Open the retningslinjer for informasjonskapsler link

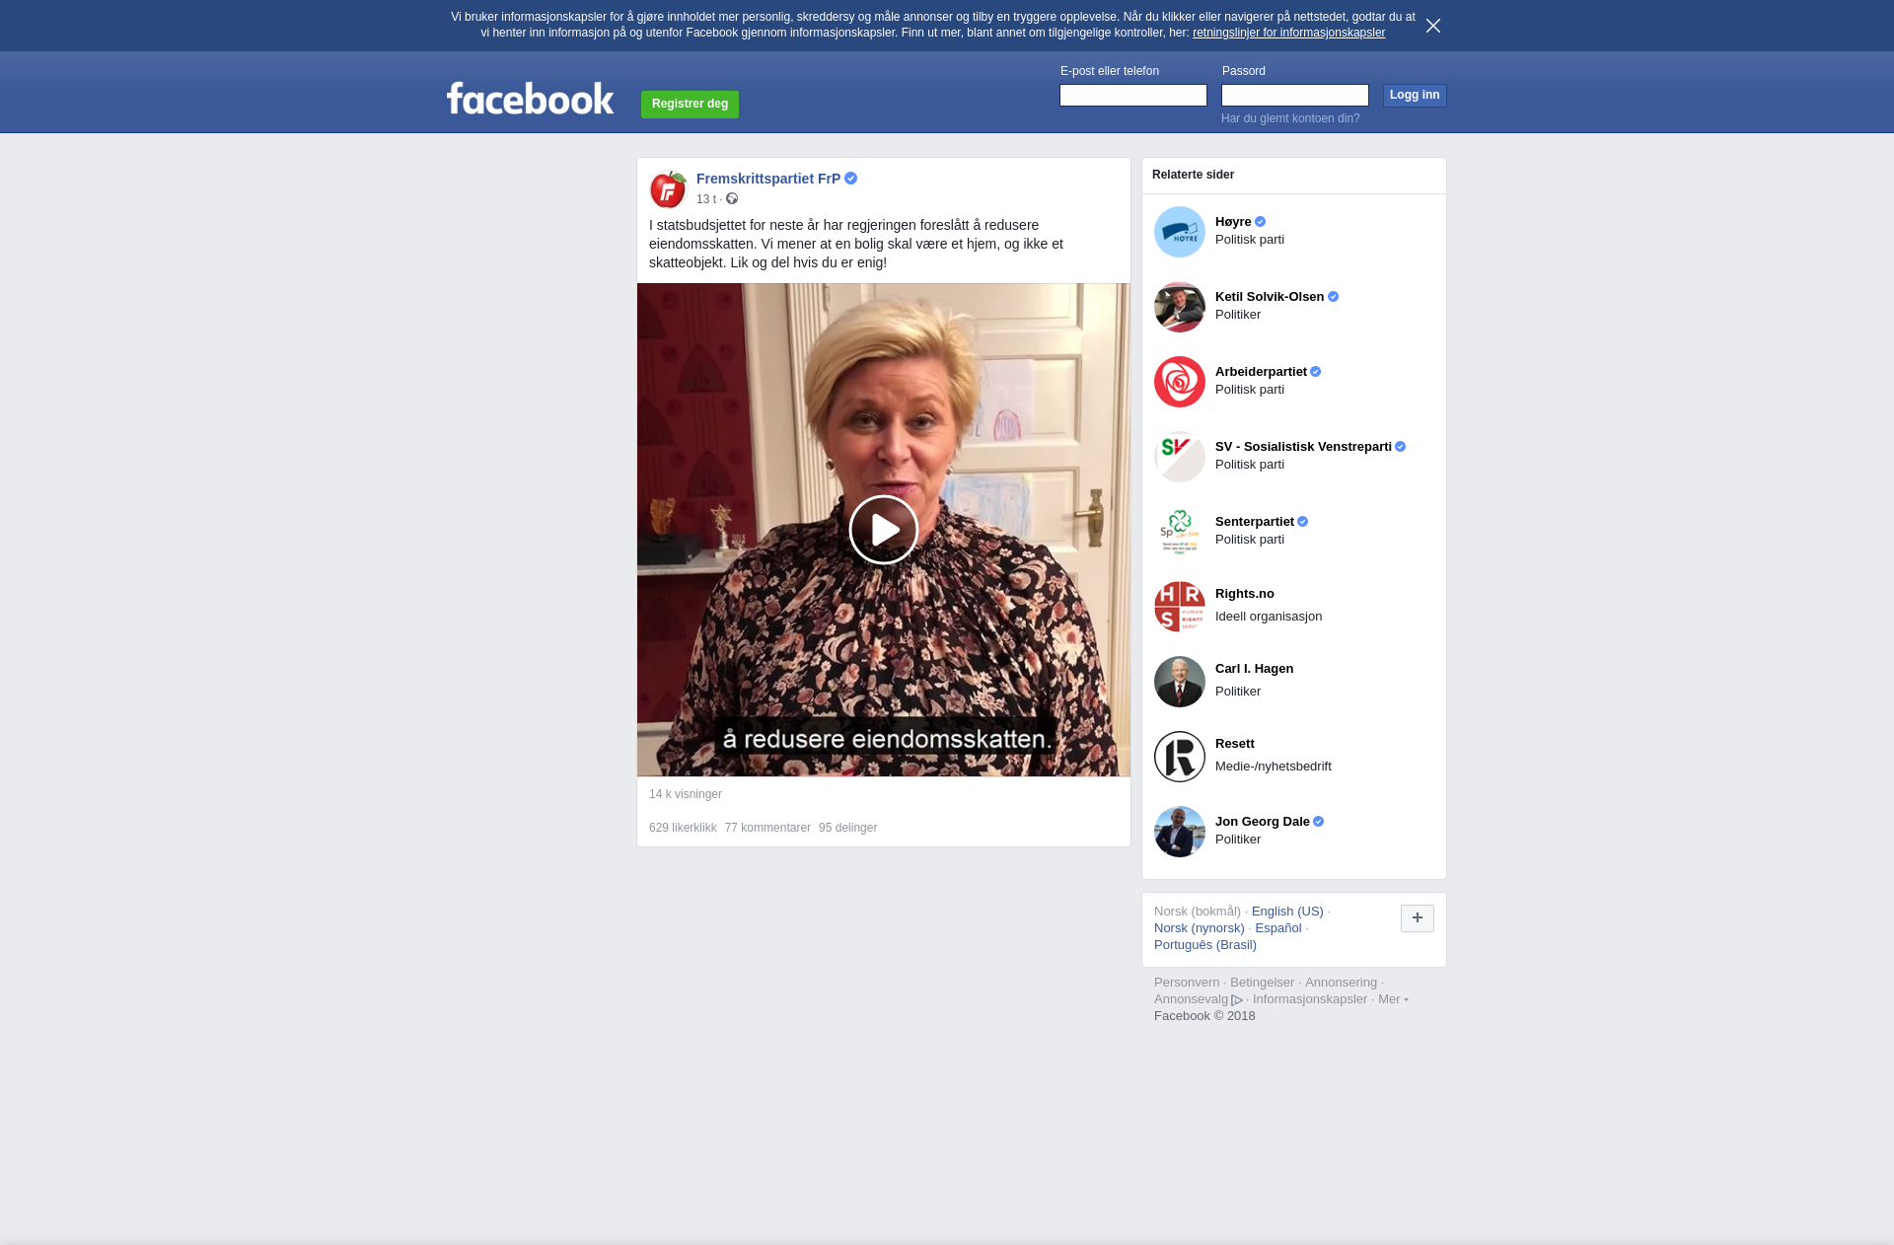[x=1288, y=33]
